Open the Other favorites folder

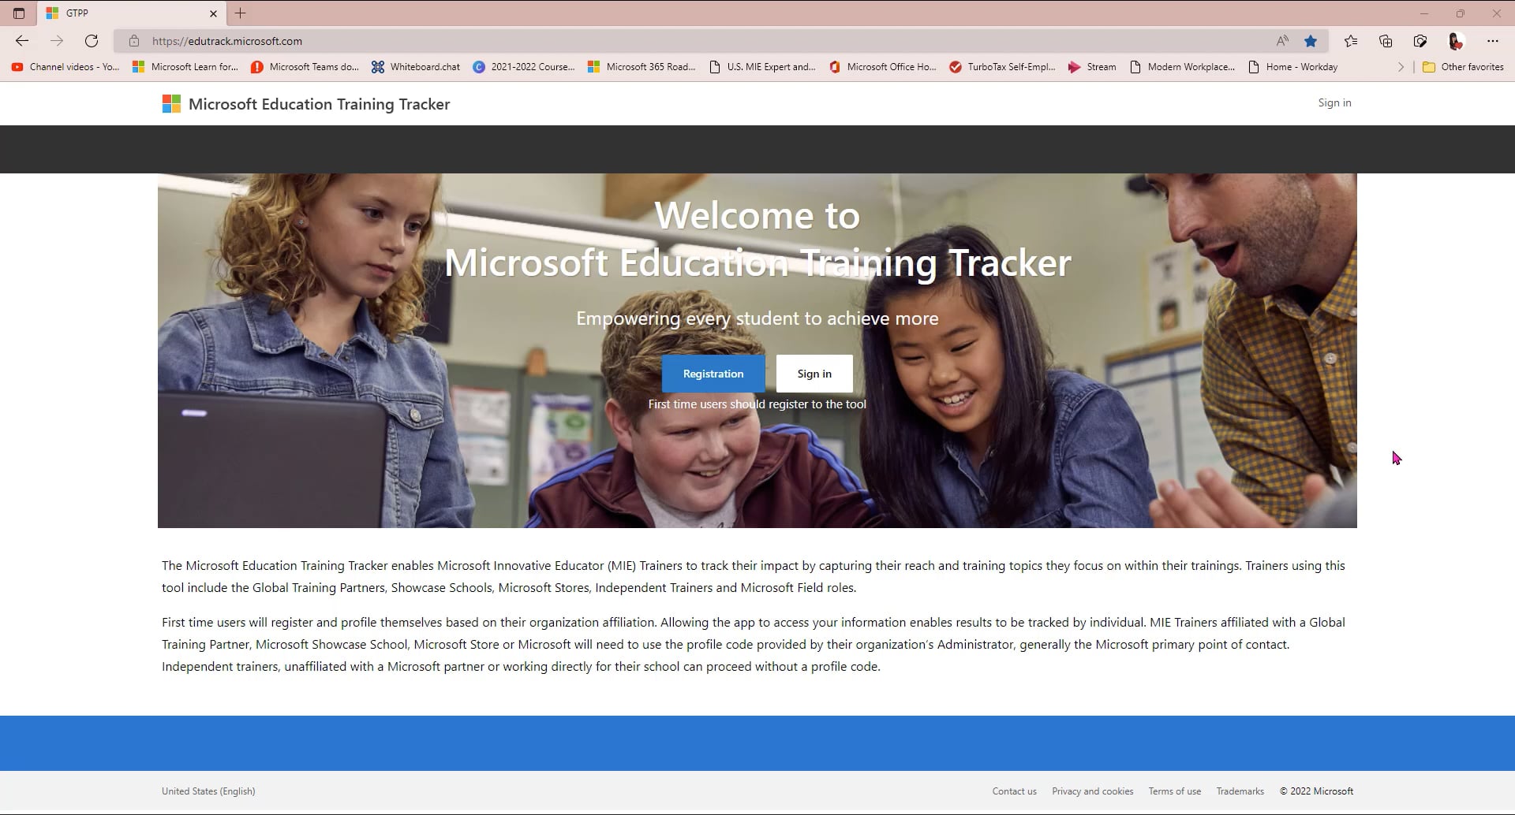(x=1464, y=67)
